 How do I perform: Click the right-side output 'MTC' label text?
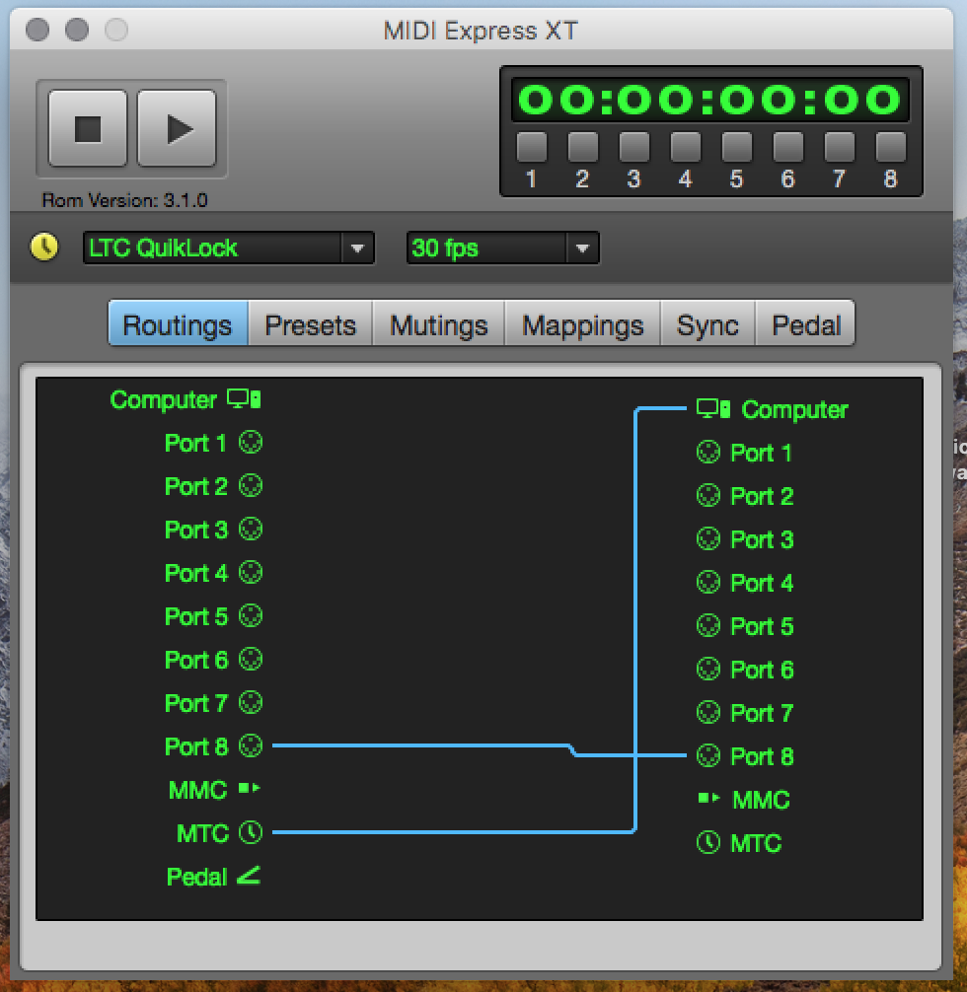pyautogui.click(x=756, y=843)
